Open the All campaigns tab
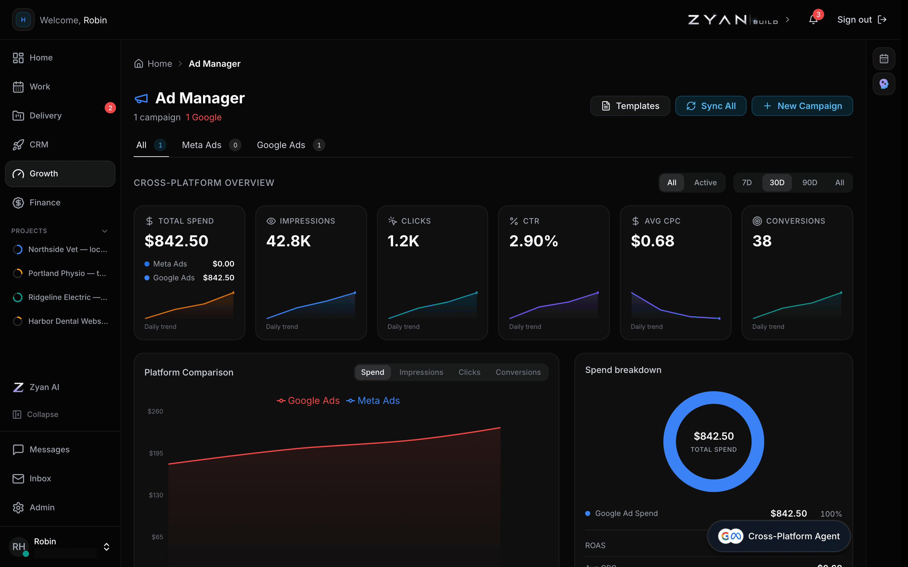The width and height of the screenshot is (908, 567). [x=151, y=145]
